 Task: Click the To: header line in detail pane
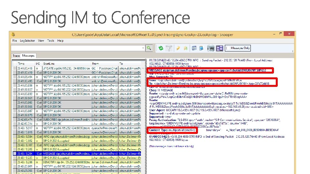(209, 84)
